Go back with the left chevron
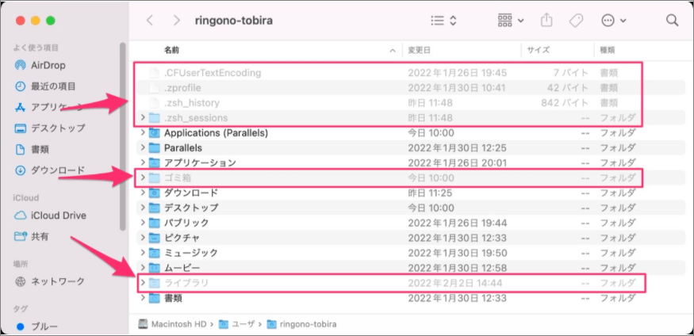The height and width of the screenshot is (336, 694). point(150,21)
